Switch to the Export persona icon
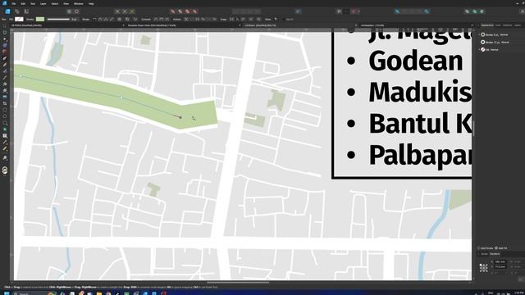The image size is (525, 295). coord(26,11)
